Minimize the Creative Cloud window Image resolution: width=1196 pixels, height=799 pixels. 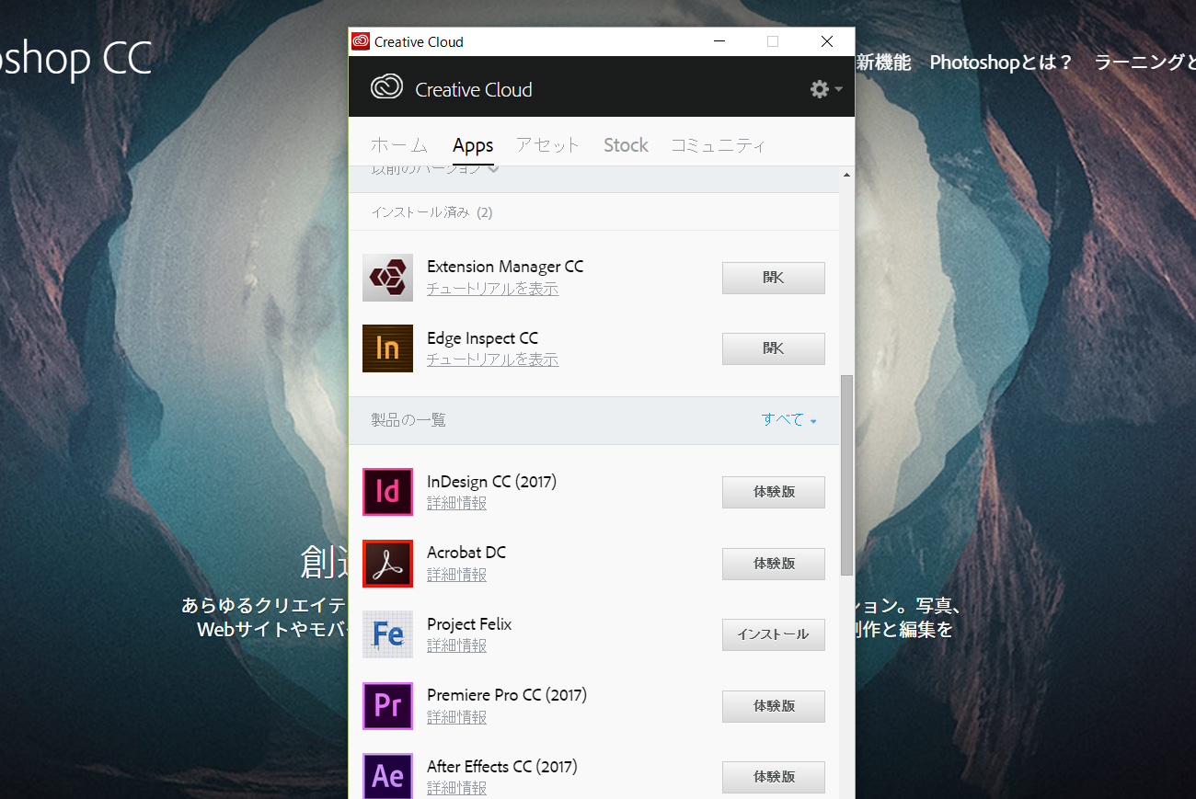click(719, 41)
